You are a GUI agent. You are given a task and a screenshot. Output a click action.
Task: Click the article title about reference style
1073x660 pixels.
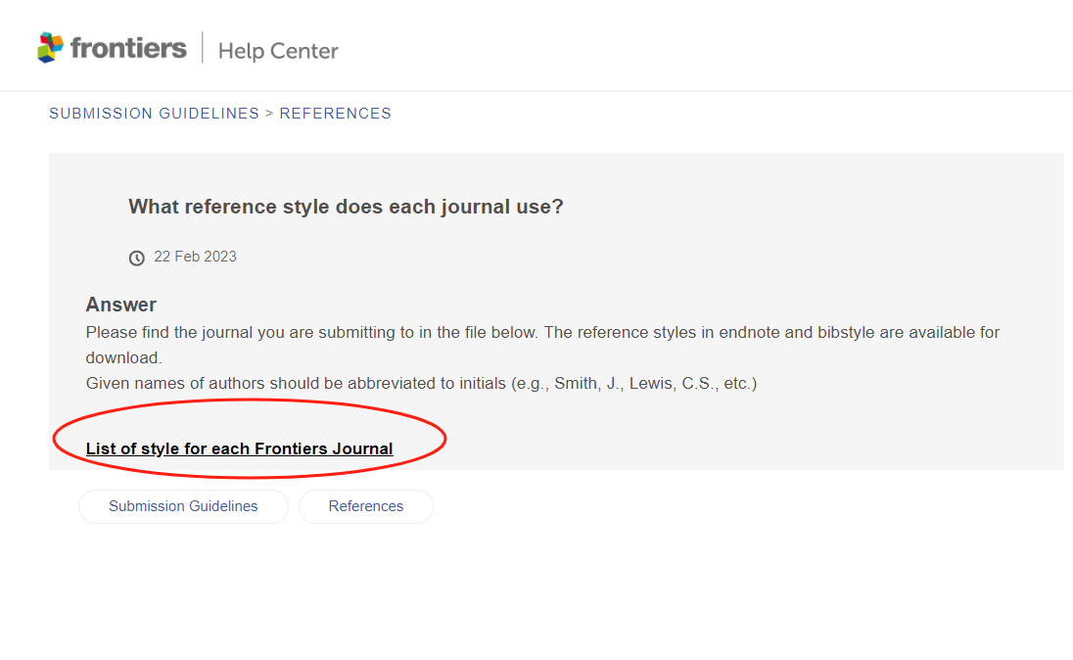pyautogui.click(x=346, y=207)
